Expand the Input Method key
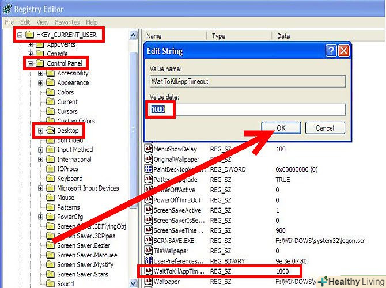Viewport: 386px width, 288px height. (41, 150)
